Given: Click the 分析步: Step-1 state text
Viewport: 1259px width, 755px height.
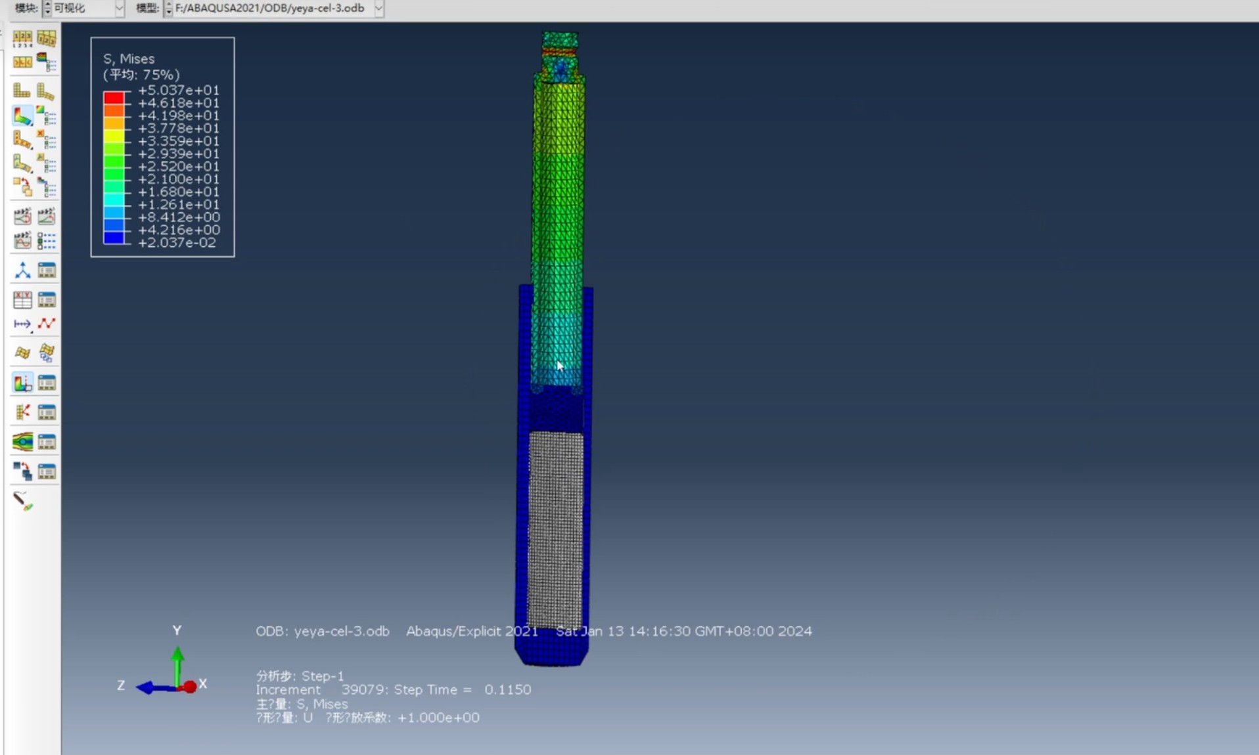Looking at the screenshot, I should click(300, 676).
